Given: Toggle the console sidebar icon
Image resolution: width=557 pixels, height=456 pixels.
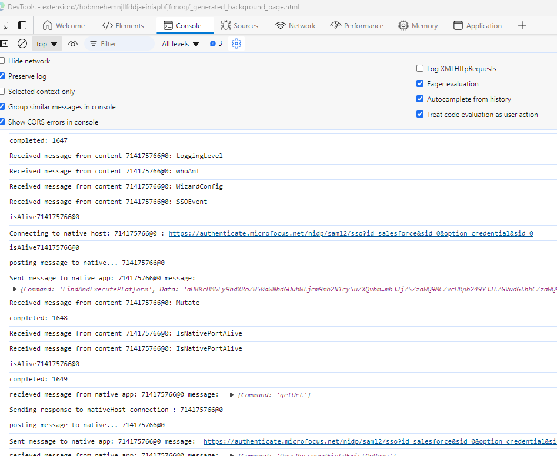Looking at the screenshot, I should [4, 43].
